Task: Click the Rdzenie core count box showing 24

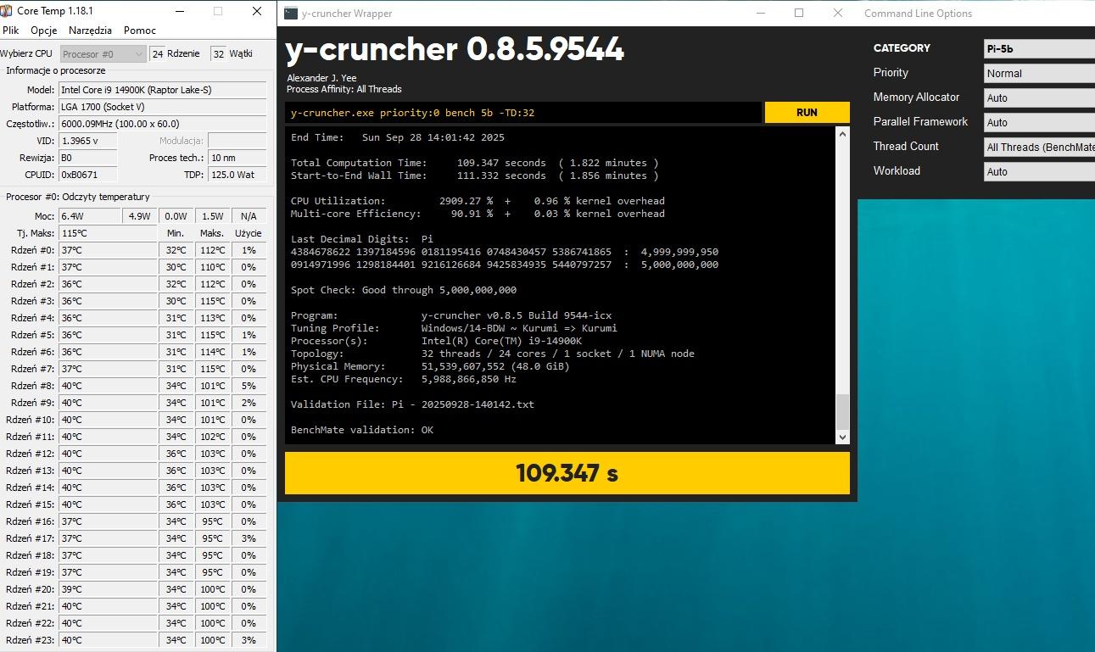Action: pos(158,54)
